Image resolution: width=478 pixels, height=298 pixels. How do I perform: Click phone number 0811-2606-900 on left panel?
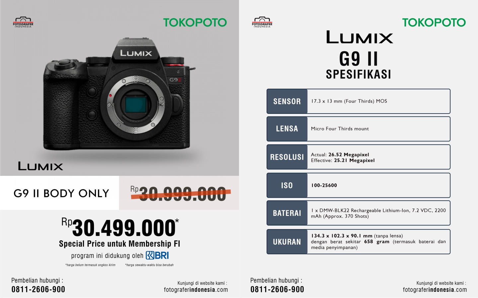point(39,289)
